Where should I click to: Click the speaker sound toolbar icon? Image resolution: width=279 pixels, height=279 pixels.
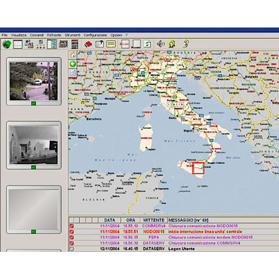tap(161, 44)
